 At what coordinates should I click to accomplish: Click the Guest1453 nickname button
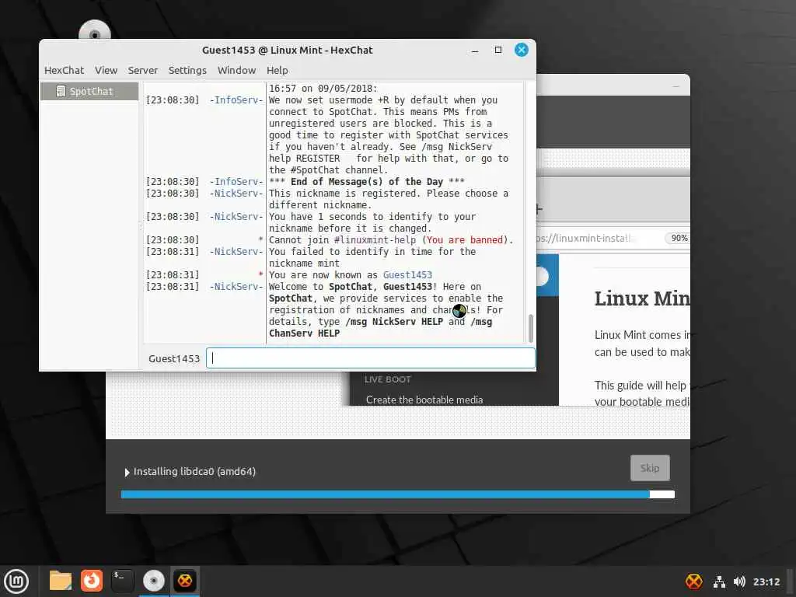coord(174,358)
